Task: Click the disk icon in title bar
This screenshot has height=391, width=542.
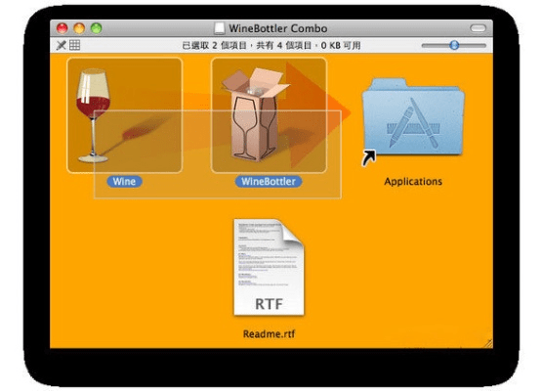Action: click(x=220, y=28)
